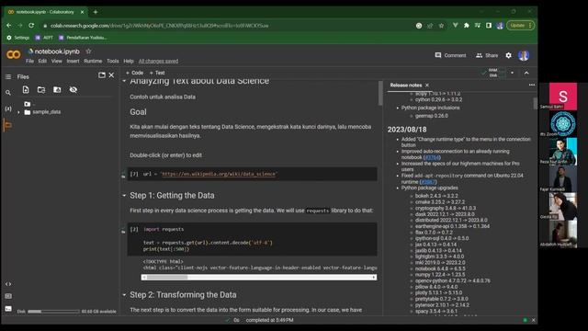Open the Settings bookmark

(x=18, y=38)
